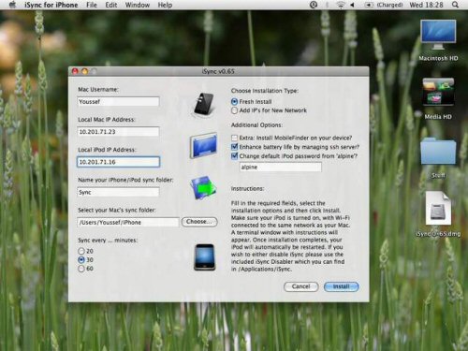
Task: Click the Mac sync folder path field
Action: point(128,223)
